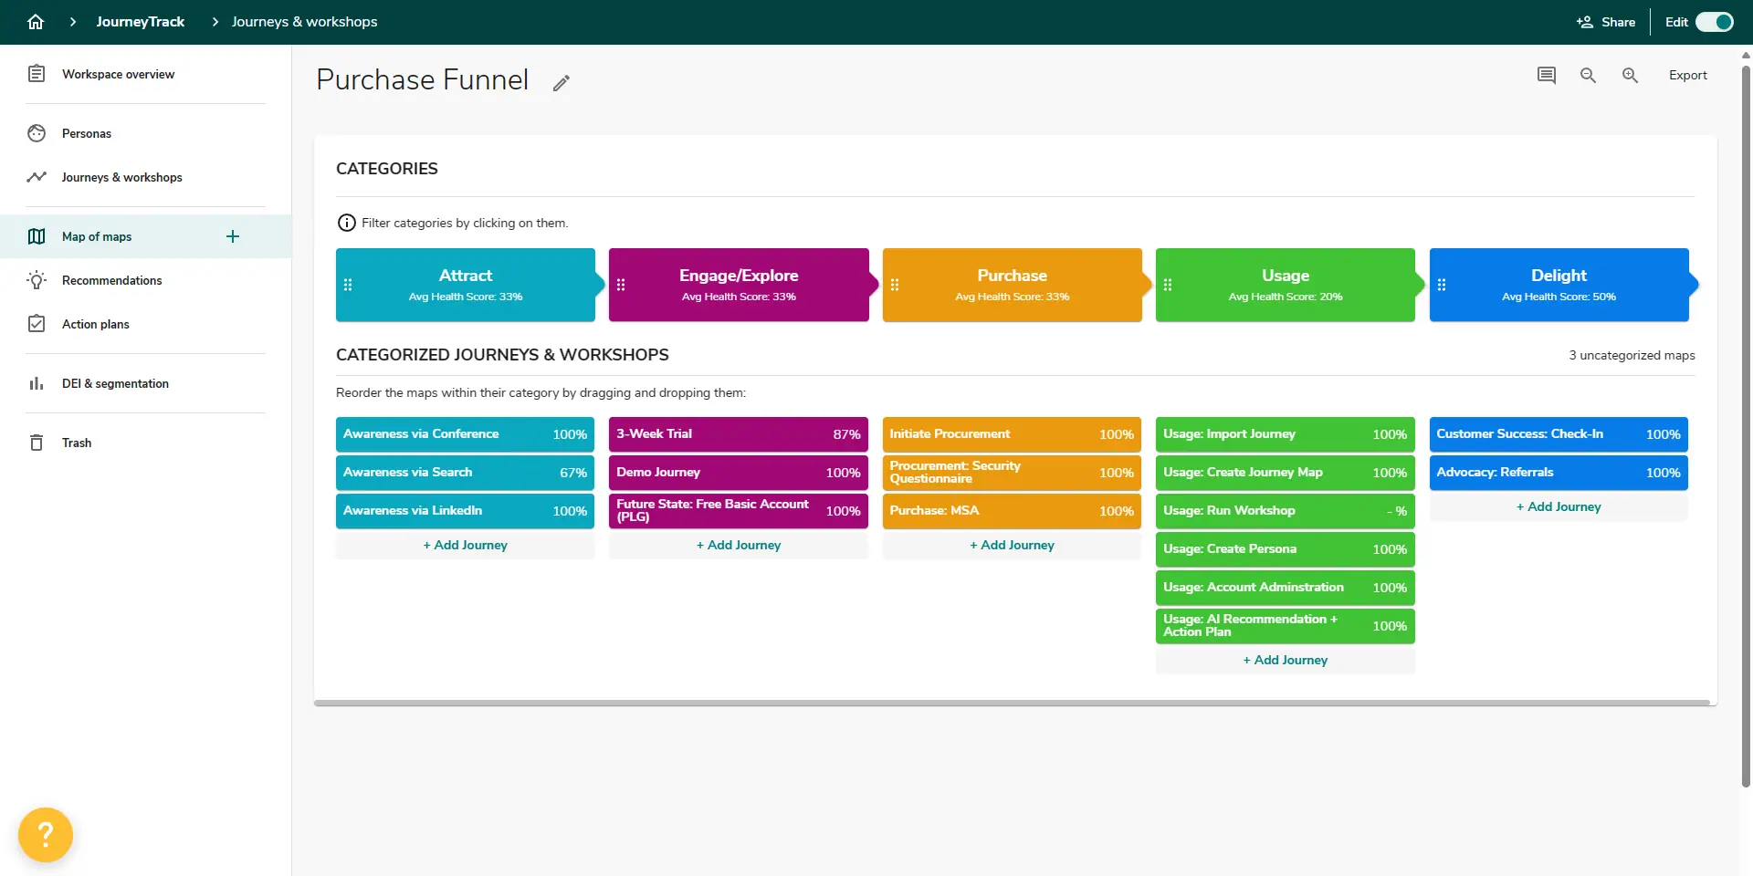This screenshot has height=876, width=1753.
Task: Click the Export button
Action: click(x=1688, y=75)
